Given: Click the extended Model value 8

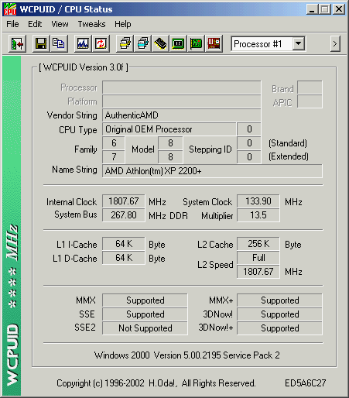Looking at the screenshot, I should (170, 157).
